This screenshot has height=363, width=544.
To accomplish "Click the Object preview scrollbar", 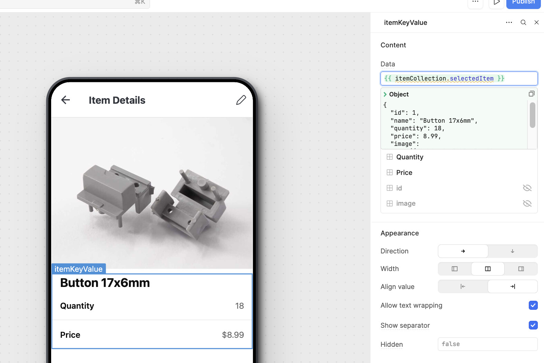I will click(x=533, y=115).
